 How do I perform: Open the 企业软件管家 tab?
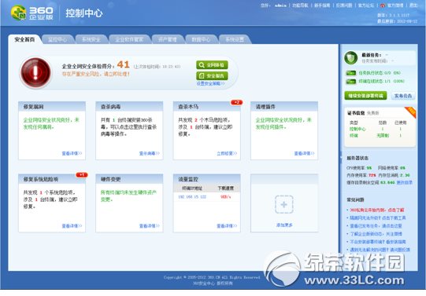pos(129,39)
